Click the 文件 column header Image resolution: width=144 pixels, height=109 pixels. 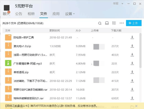click(8, 30)
